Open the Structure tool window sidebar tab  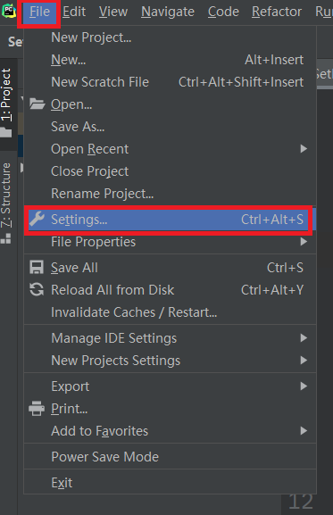click(6, 203)
